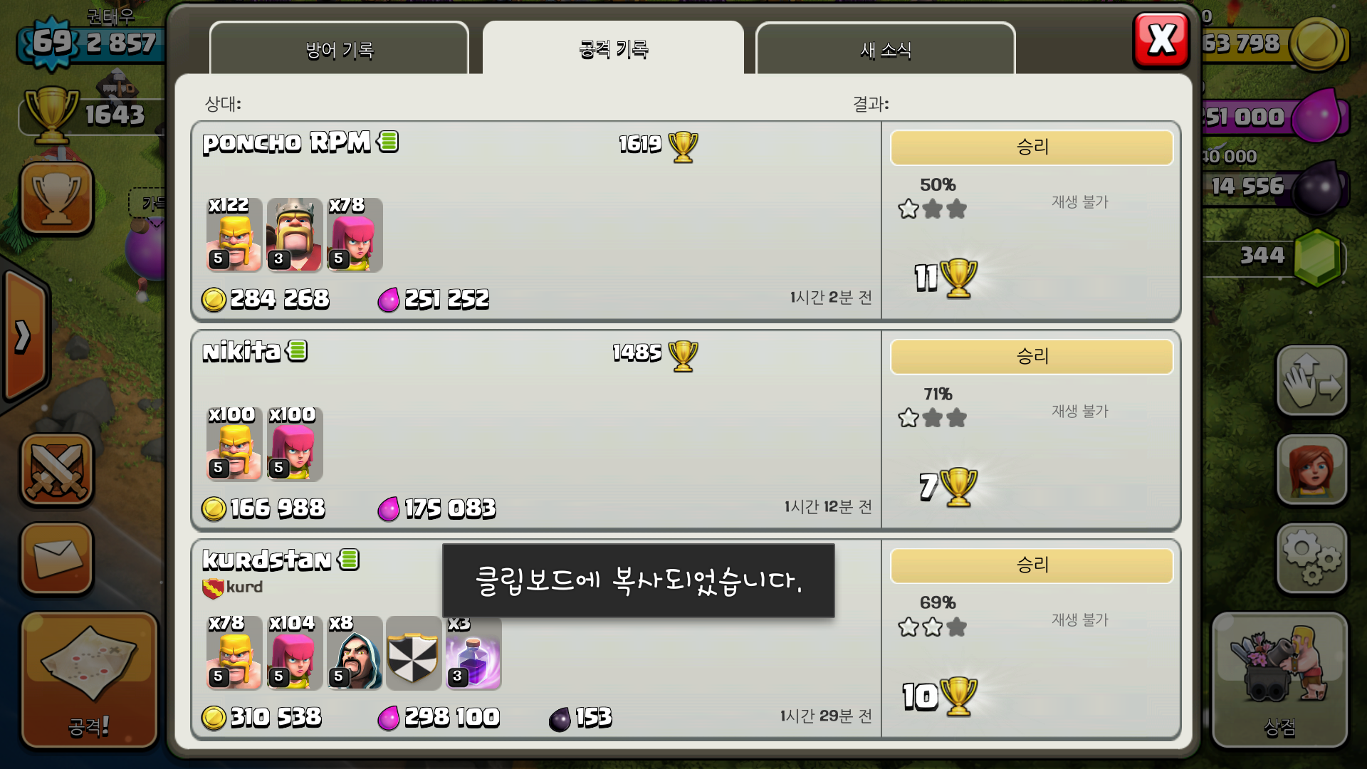Tap the x8 wizard troop icon
The width and height of the screenshot is (1367, 769).
point(355,653)
